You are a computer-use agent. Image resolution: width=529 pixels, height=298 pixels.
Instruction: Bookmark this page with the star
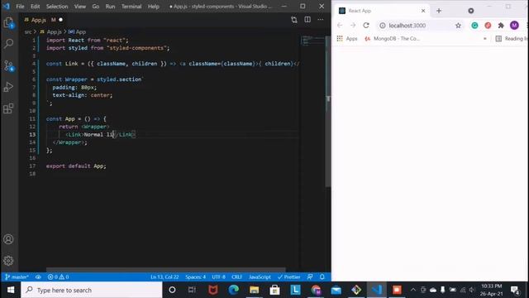pyautogui.click(x=458, y=26)
